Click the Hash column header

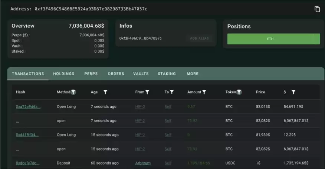click(20, 92)
